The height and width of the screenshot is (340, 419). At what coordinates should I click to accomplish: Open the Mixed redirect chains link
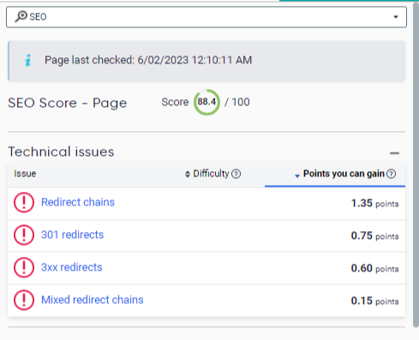93,300
